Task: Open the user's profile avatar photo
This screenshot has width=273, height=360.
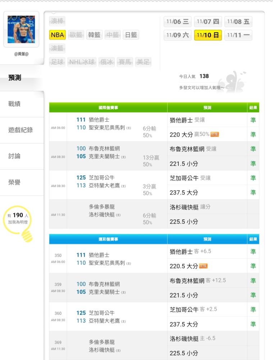Action: click(x=21, y=30)
